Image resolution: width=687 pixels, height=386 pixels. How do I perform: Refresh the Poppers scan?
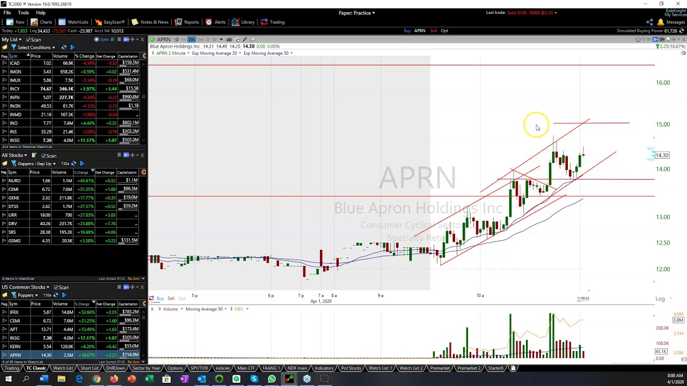point(56,295)
